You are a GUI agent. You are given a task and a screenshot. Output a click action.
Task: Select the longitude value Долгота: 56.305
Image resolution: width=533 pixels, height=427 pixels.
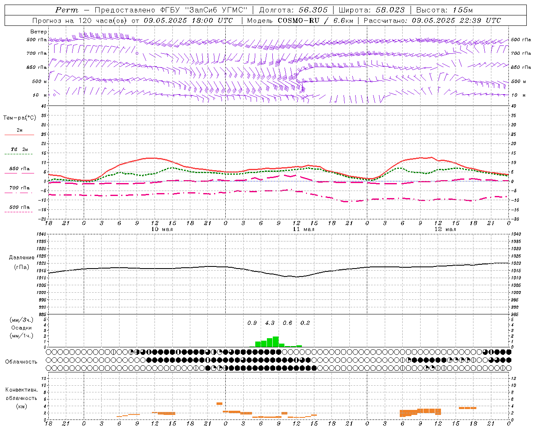tap(294, 10)
